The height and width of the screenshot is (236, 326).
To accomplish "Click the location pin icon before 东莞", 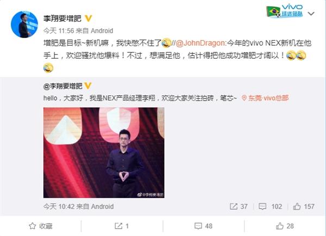I will pos(244,98).
